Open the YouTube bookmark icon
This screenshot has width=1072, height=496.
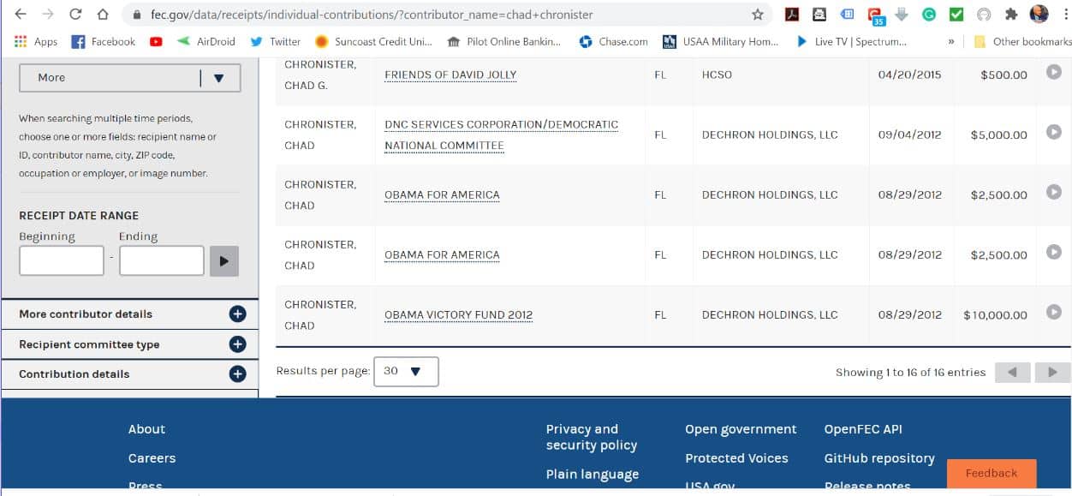point(156,41)
